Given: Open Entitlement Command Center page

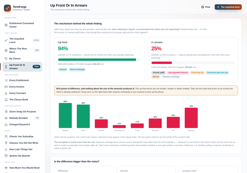Looking at the screenshot, I should [22, 25].
